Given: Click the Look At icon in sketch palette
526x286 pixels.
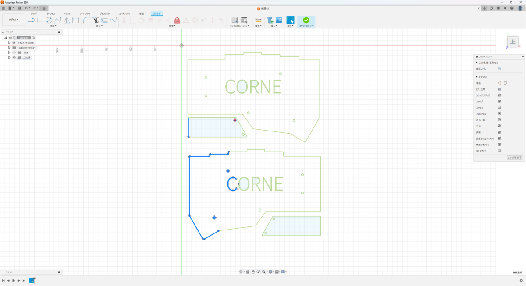Looking at the screenshot, I should [499, 89].
